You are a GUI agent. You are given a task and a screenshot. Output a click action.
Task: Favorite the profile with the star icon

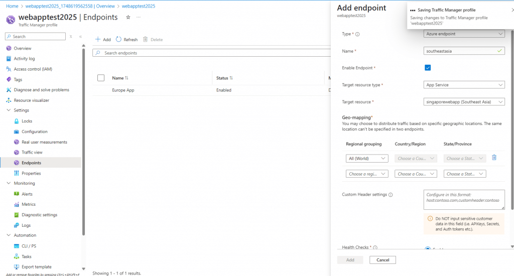(128, 17)
